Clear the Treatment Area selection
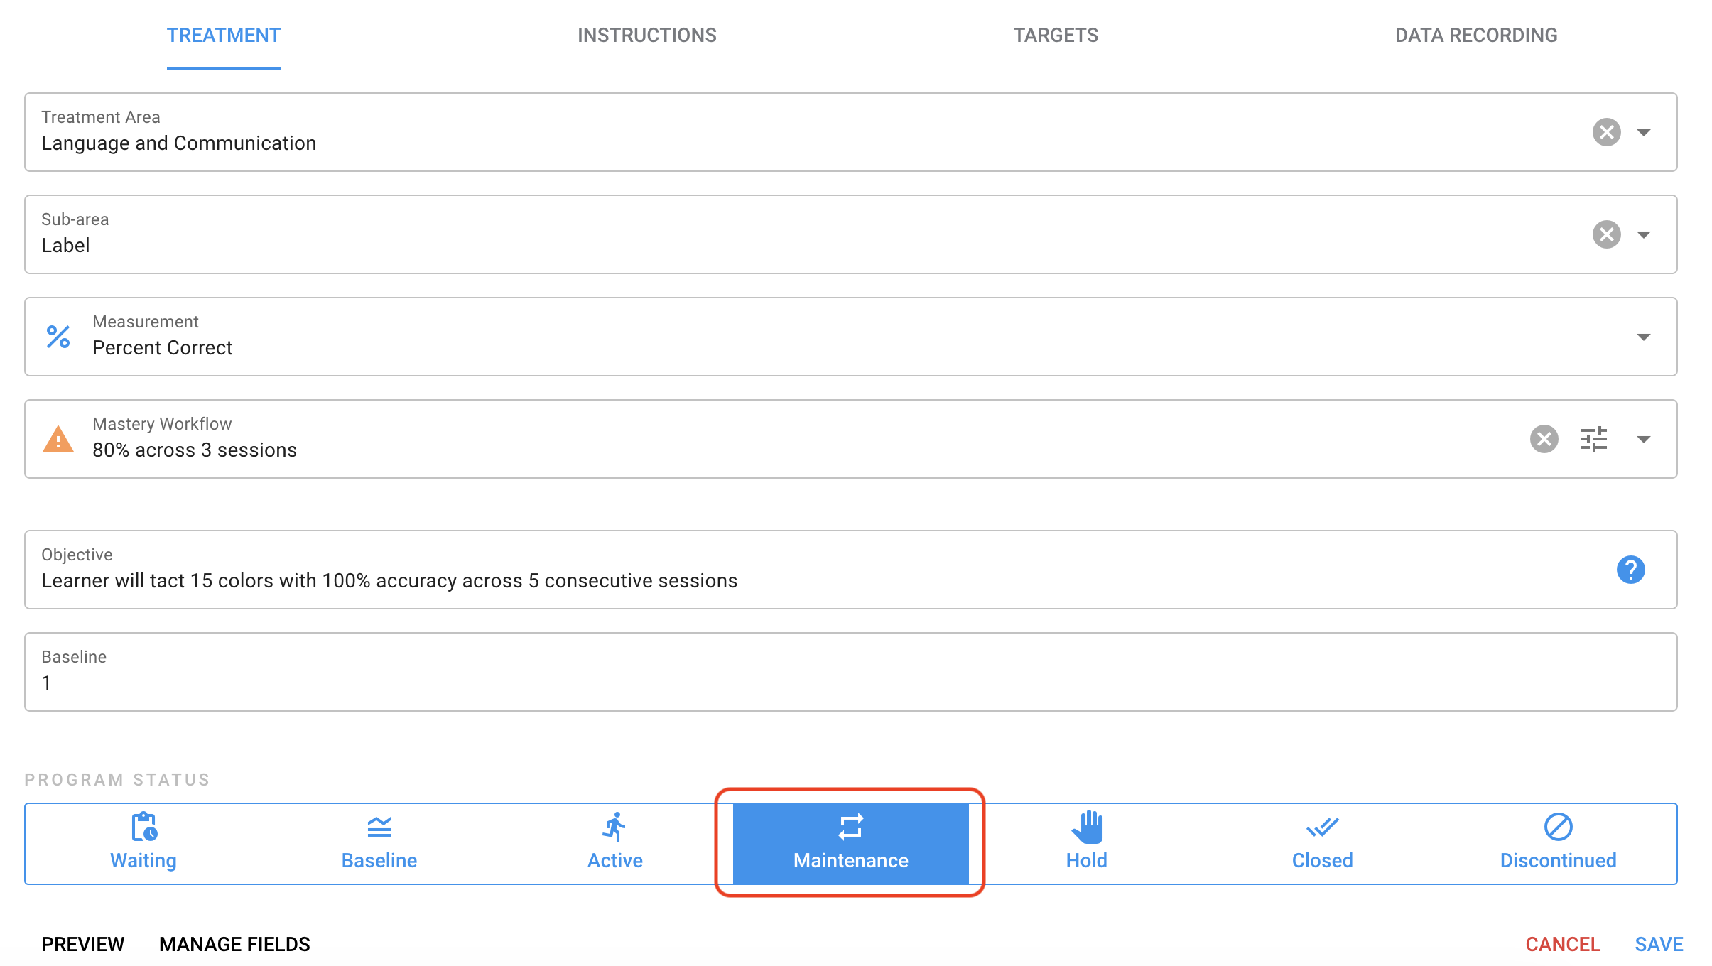 click(1606, 132)
